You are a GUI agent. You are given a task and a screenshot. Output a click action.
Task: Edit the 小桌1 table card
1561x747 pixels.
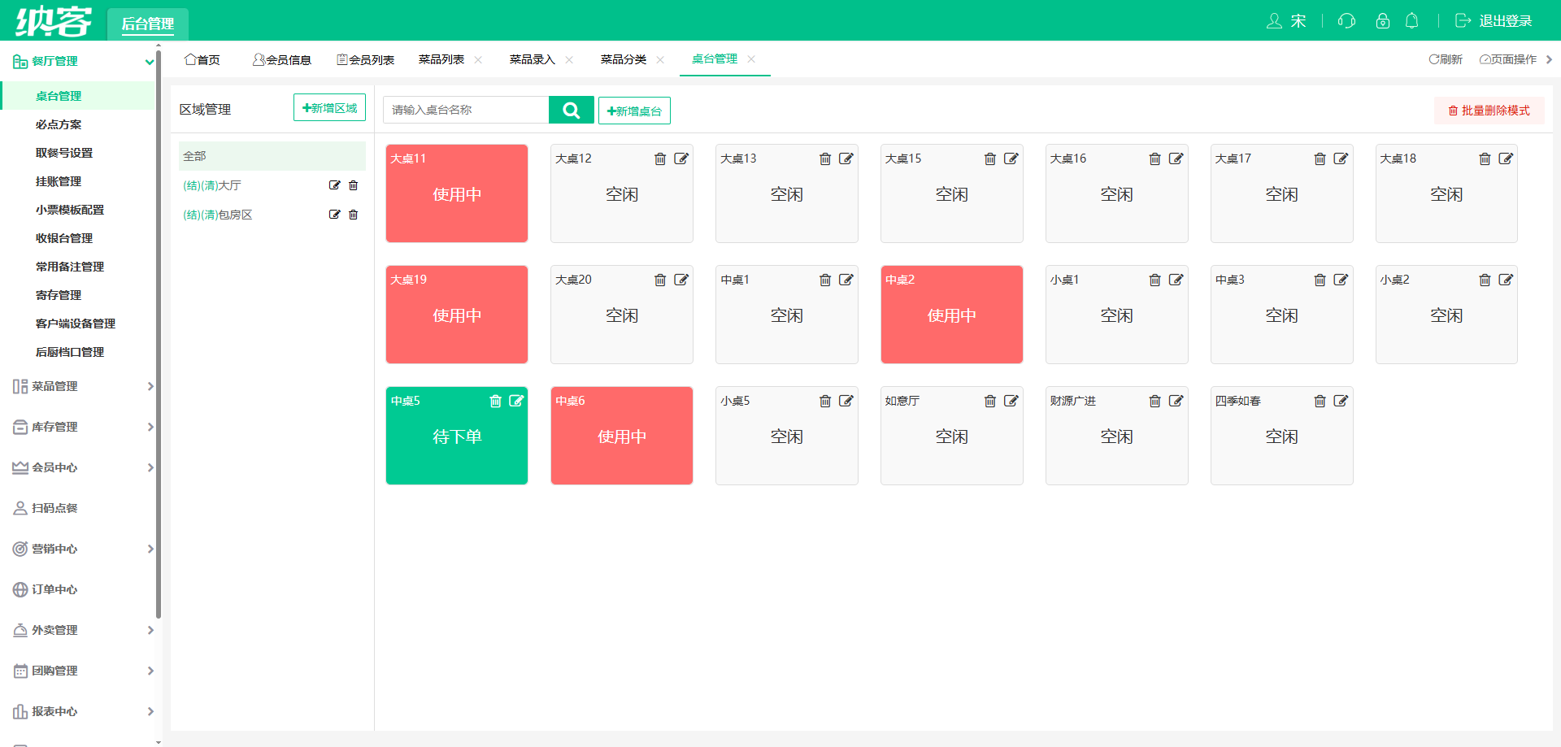[1176, 280]
